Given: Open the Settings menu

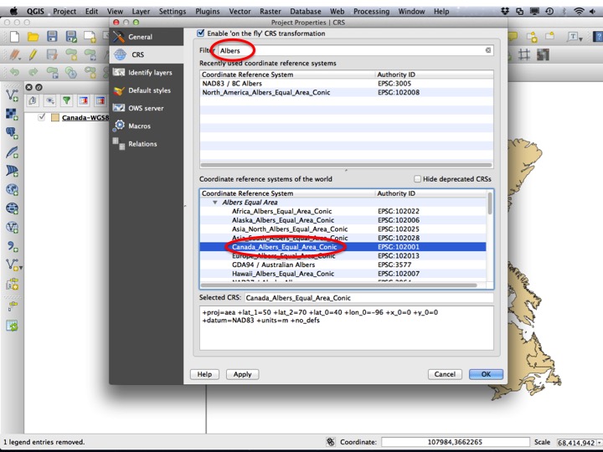Looking at the screenshot, I should (x=173, y=12).
